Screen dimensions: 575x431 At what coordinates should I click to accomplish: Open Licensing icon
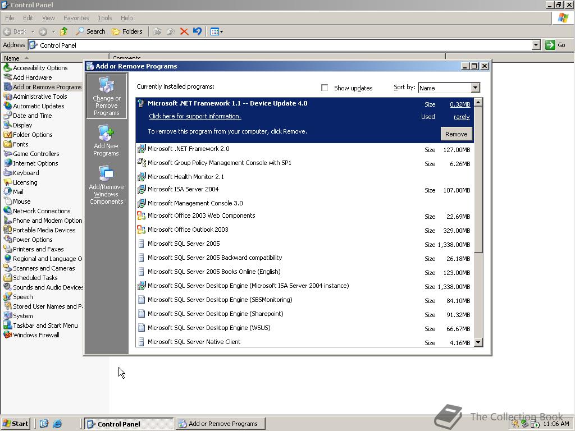(x=8, y=182)
